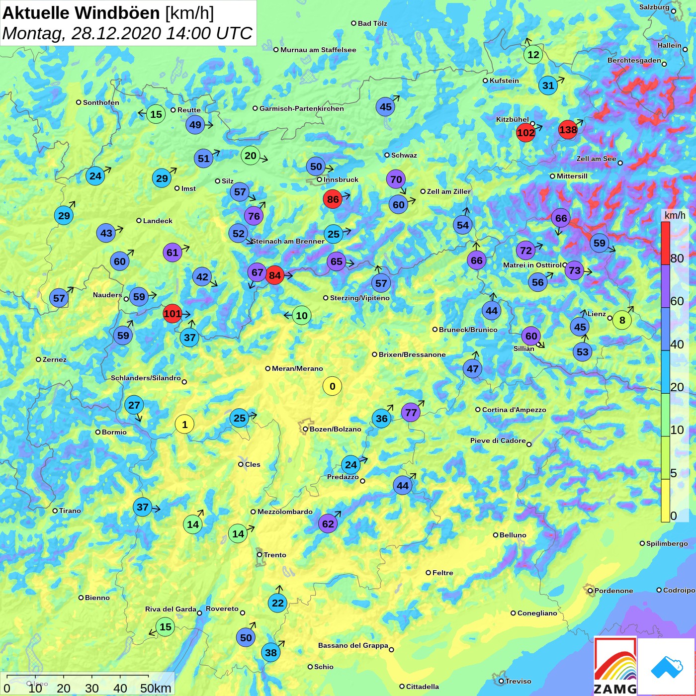
Task: Select the yellow 1 km/h station marker
Action: [184, 424]
